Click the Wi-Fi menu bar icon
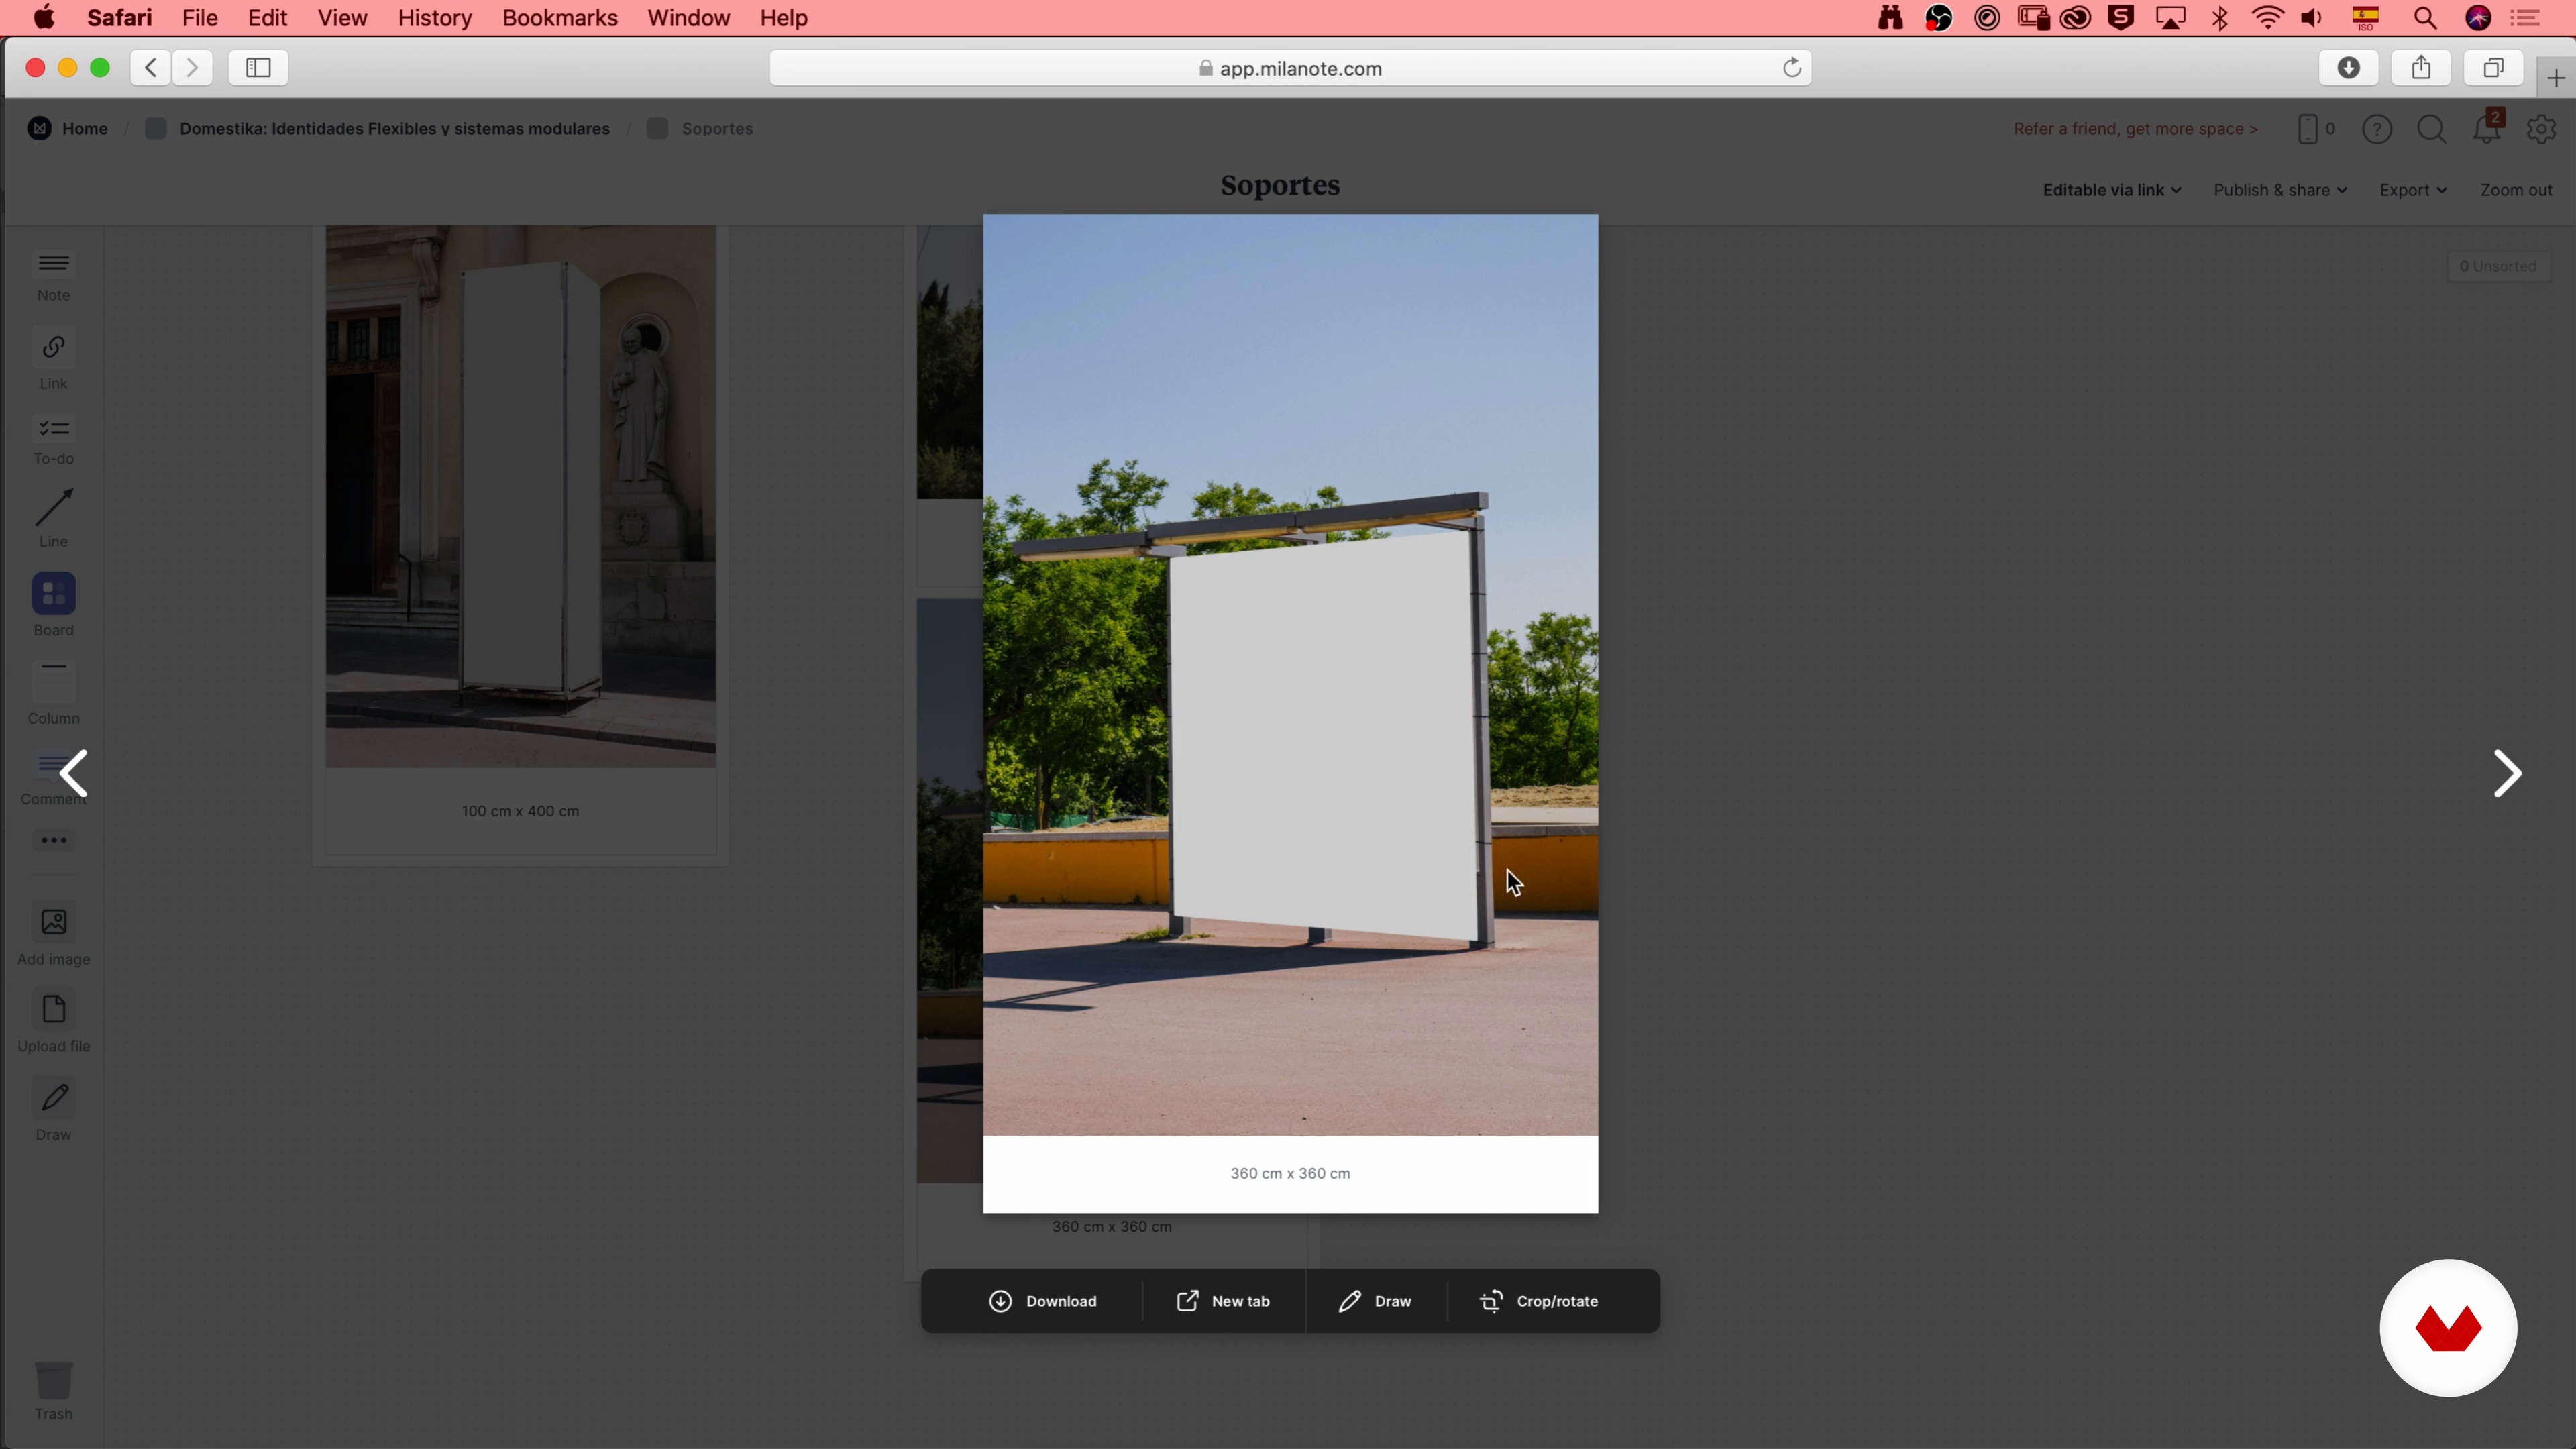This screenshot has height=1449, width=2576. (x=2267, y=18)
